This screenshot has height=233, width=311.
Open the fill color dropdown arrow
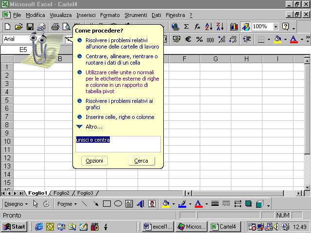[285, 39]
